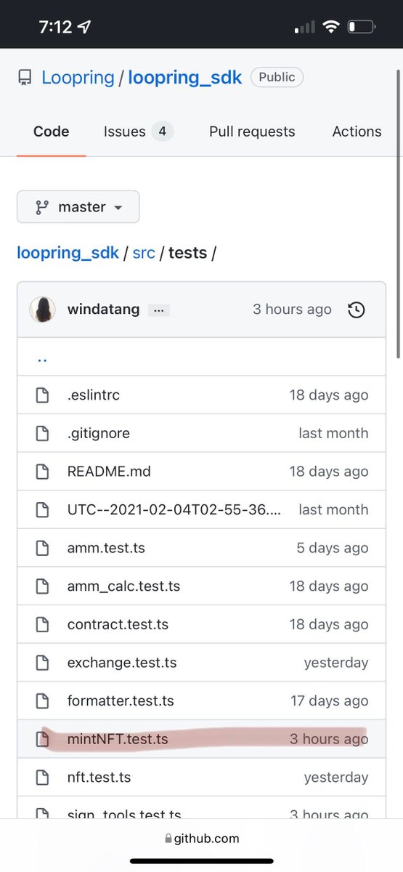Click file icon beside contract.test.ts
403x872 pixels.
coord(43,624)
